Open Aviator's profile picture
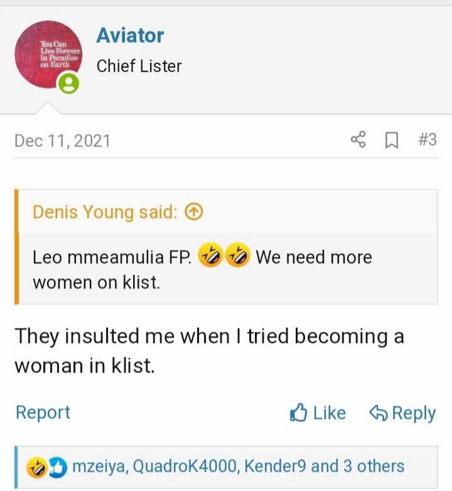 (x=48, y=55)
